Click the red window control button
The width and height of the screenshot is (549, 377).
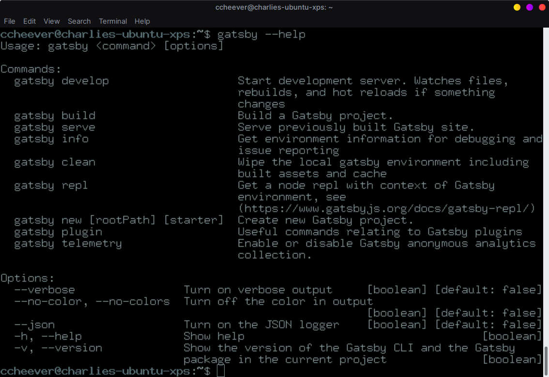[543, 7]
